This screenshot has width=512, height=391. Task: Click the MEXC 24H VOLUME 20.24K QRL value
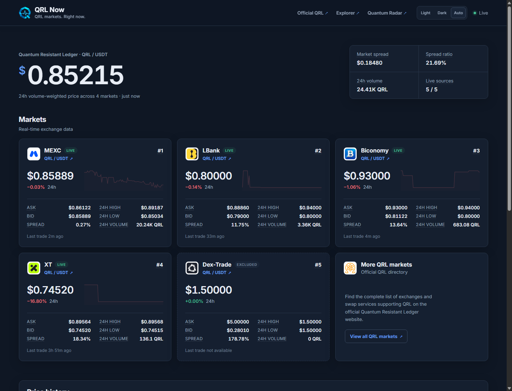(x=150, y=225)
